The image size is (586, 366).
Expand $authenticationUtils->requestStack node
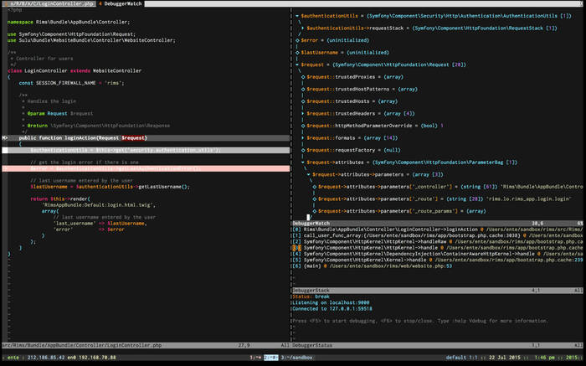(301, 28)
